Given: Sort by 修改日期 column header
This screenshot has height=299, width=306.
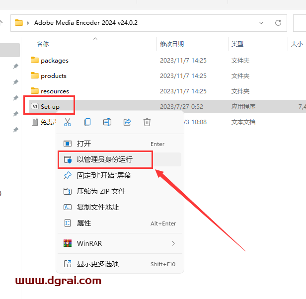Looking at the screenshot, I should (172, 44).
